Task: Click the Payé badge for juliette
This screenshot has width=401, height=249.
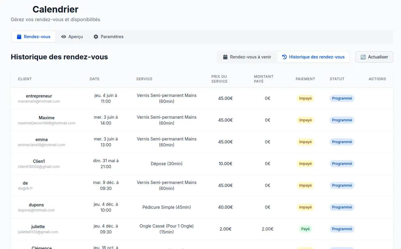Action: pos(305,229)
